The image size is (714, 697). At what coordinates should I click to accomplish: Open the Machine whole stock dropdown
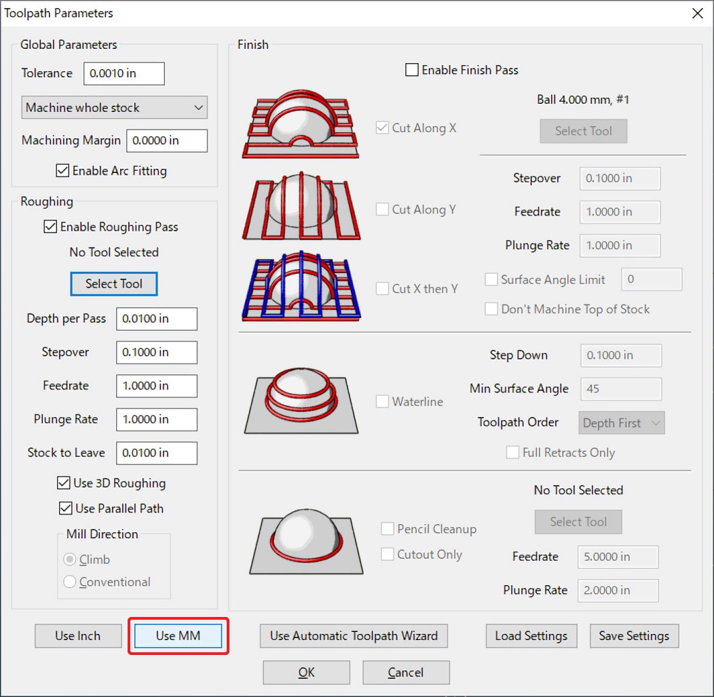point(113,108)
